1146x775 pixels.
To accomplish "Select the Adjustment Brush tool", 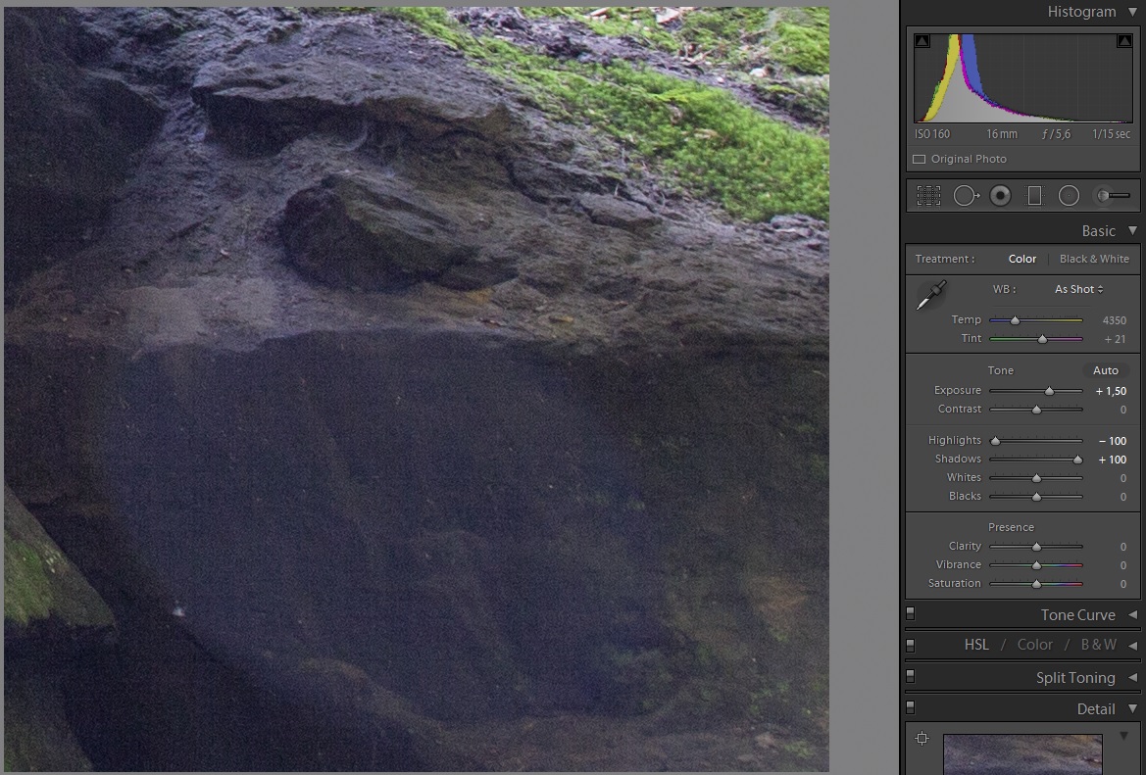I will click(x=1113, y=196).
